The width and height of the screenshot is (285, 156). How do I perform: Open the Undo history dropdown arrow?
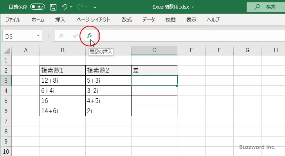click(71, 7)
